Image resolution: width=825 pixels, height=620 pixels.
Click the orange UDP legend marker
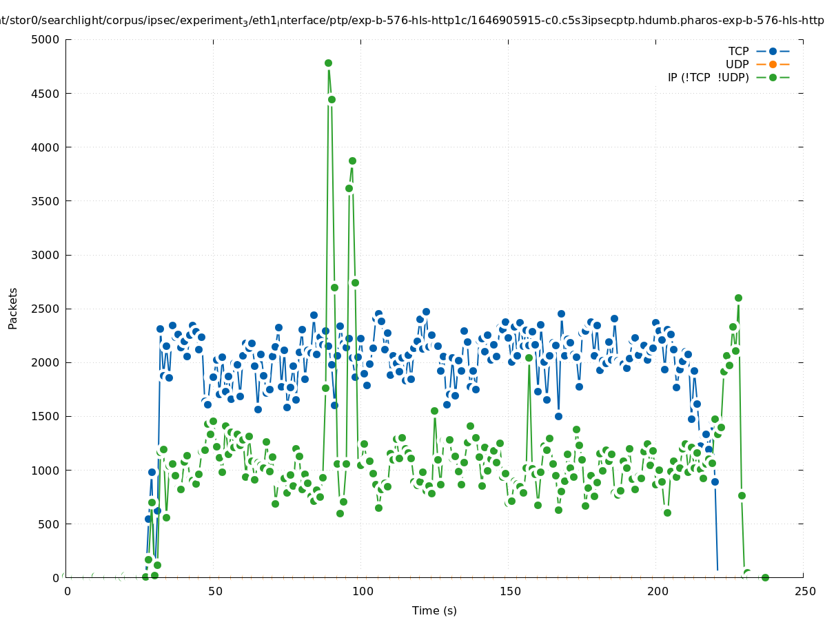coord(773,65)
